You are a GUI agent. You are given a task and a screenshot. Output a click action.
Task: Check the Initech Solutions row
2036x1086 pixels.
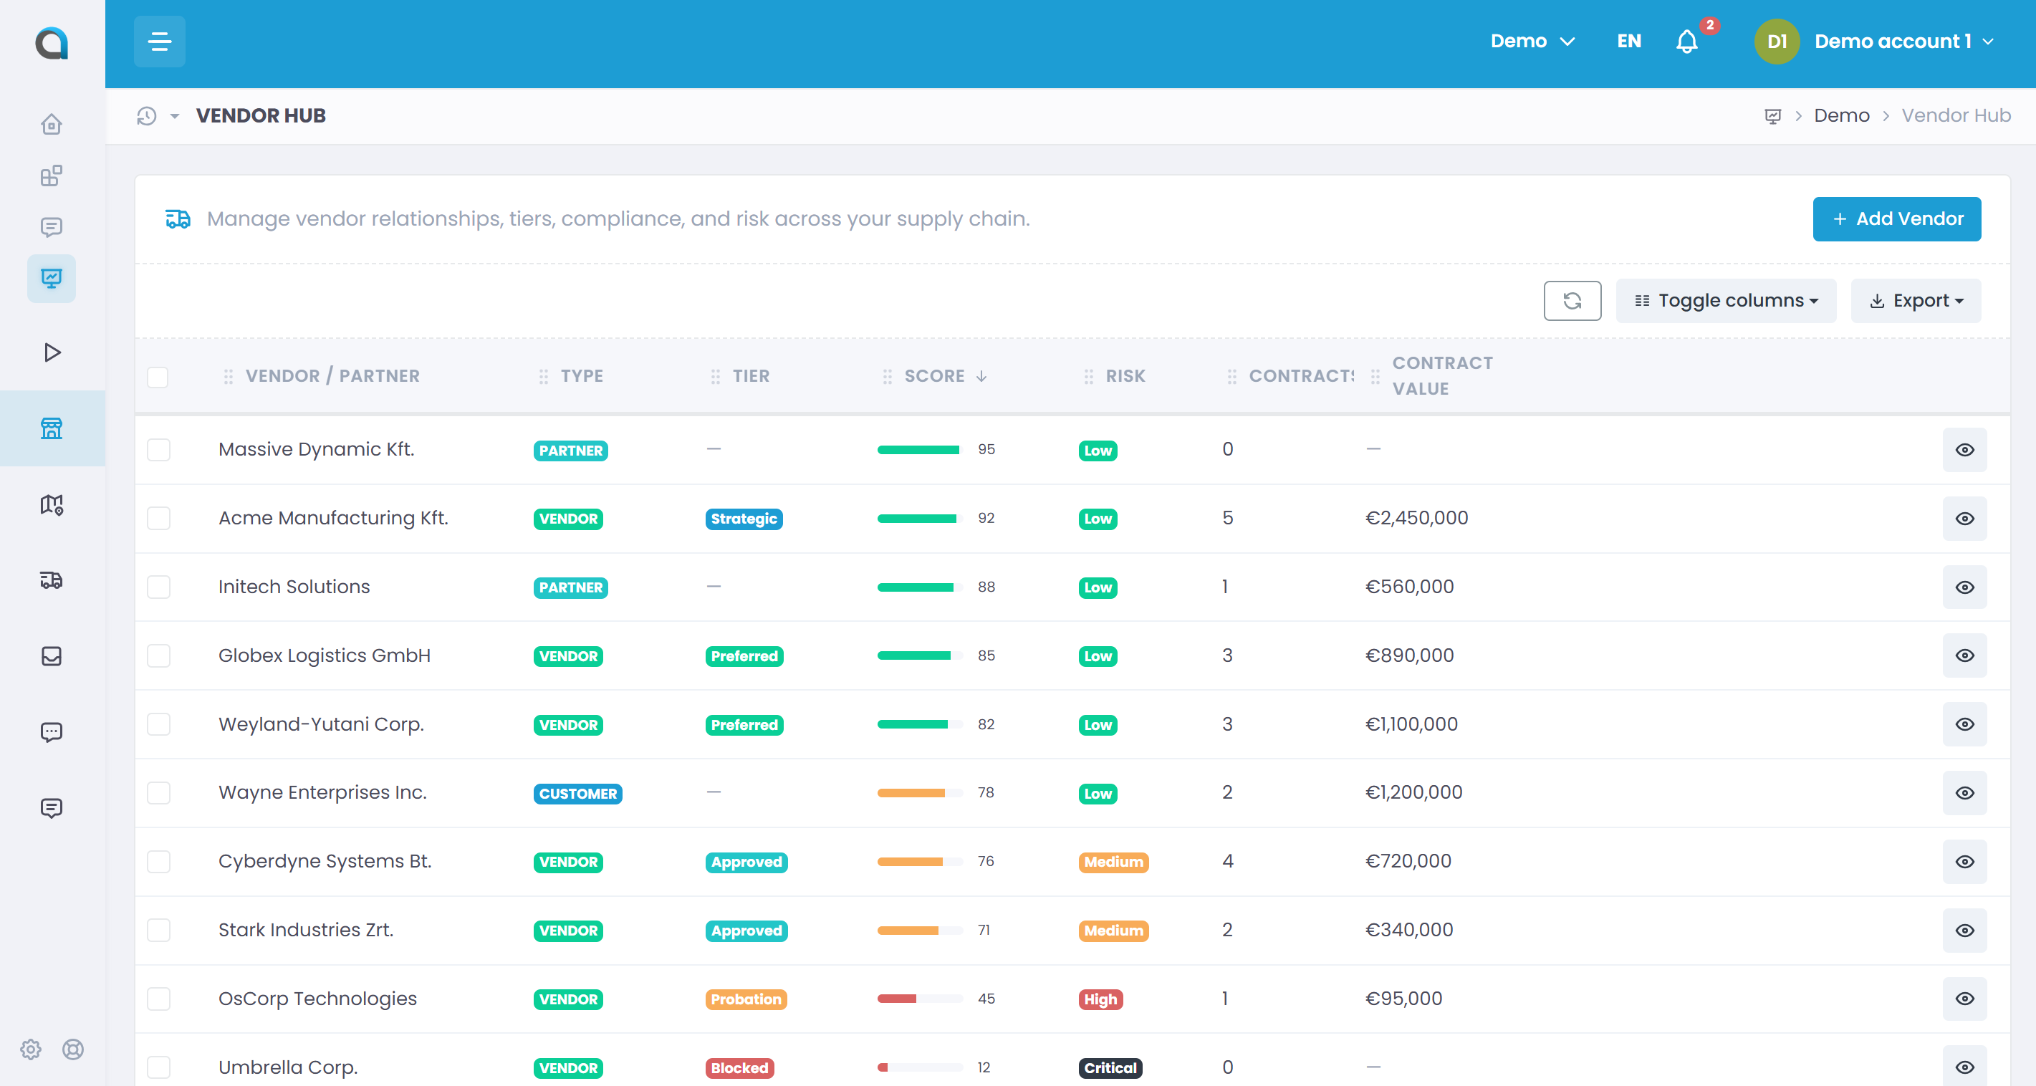(158, 587)
